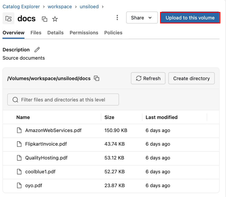Open the Permissions tab
The width and height of the screenshot is (226, 197).
(x=84, y=33)
